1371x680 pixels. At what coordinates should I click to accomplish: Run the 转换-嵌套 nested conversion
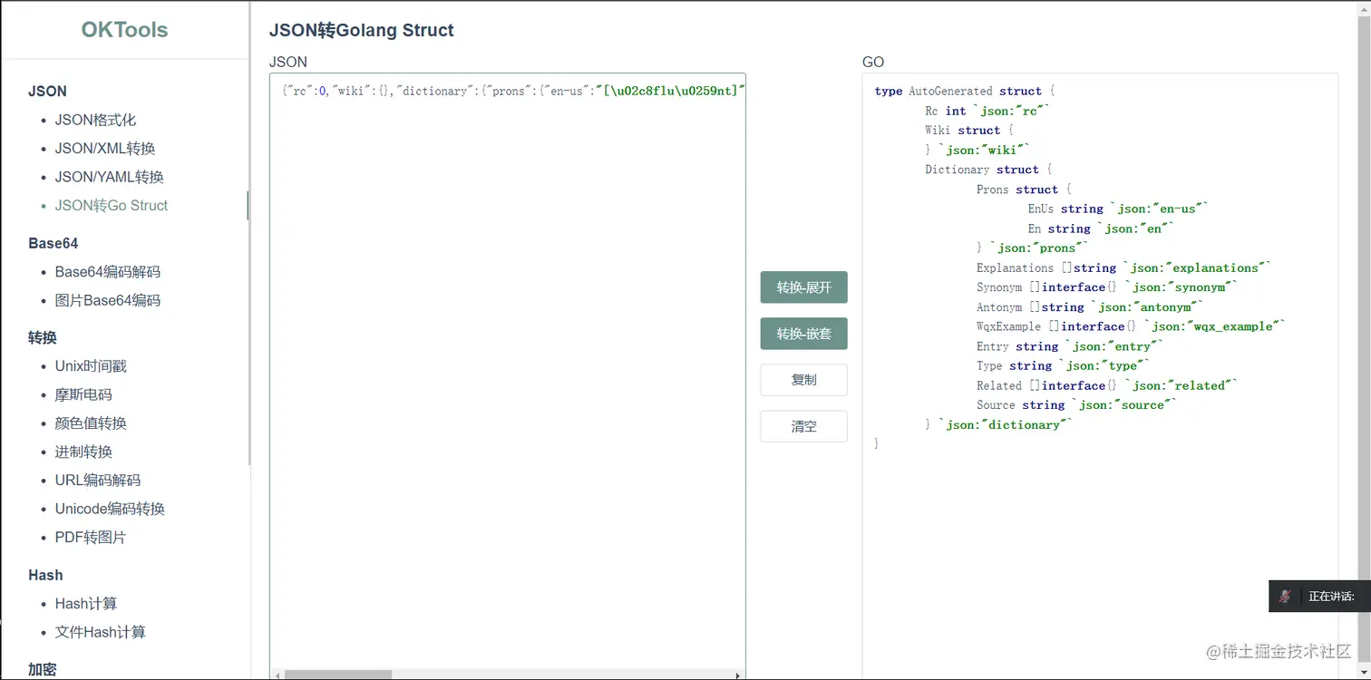804,334
